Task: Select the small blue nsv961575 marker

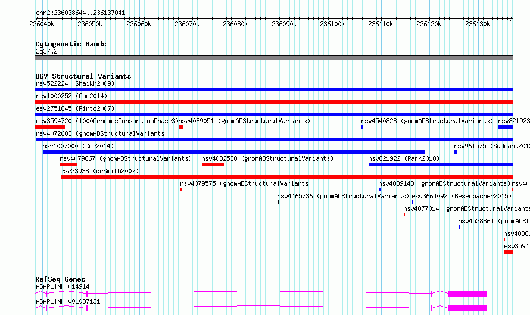Action: tap(456, 152)
